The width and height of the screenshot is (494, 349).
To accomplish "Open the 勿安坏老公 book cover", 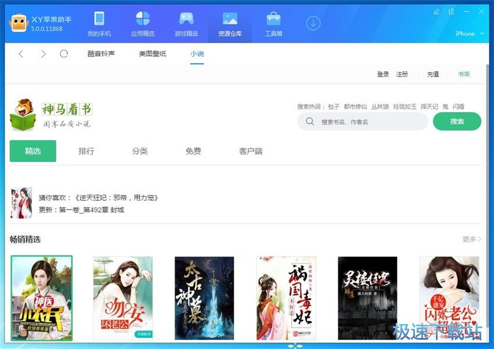I will pyautogui.click(x=123, y=298).
